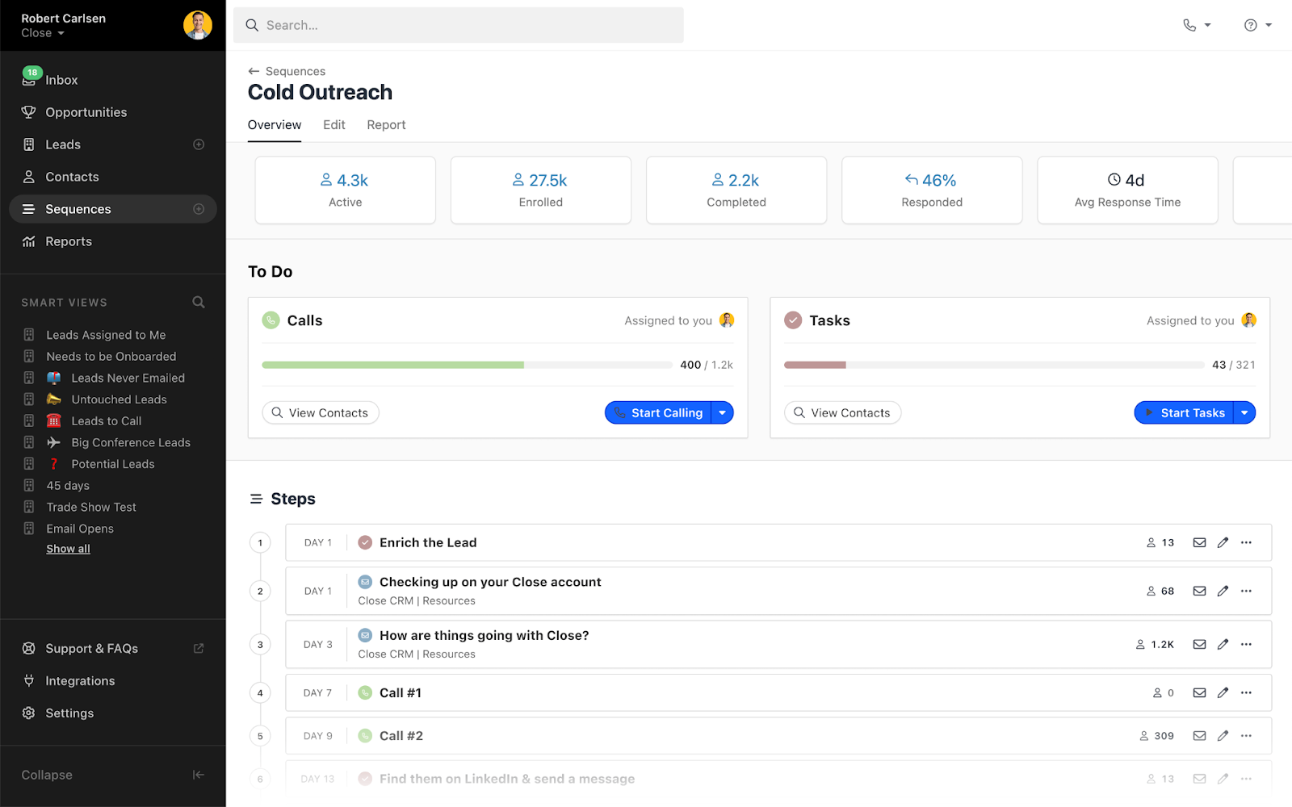
Task: Click the 'Show all' link in Smart Views
Action: (x=68, y=548)
